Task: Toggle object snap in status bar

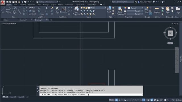Action: [144, 100]
